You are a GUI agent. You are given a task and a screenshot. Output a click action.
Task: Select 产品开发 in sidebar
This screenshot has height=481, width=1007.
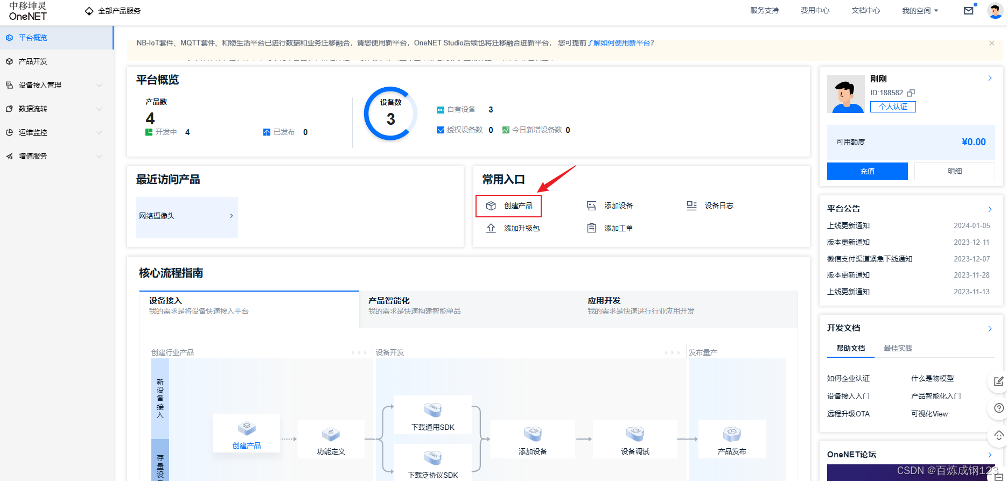point(57,61)
